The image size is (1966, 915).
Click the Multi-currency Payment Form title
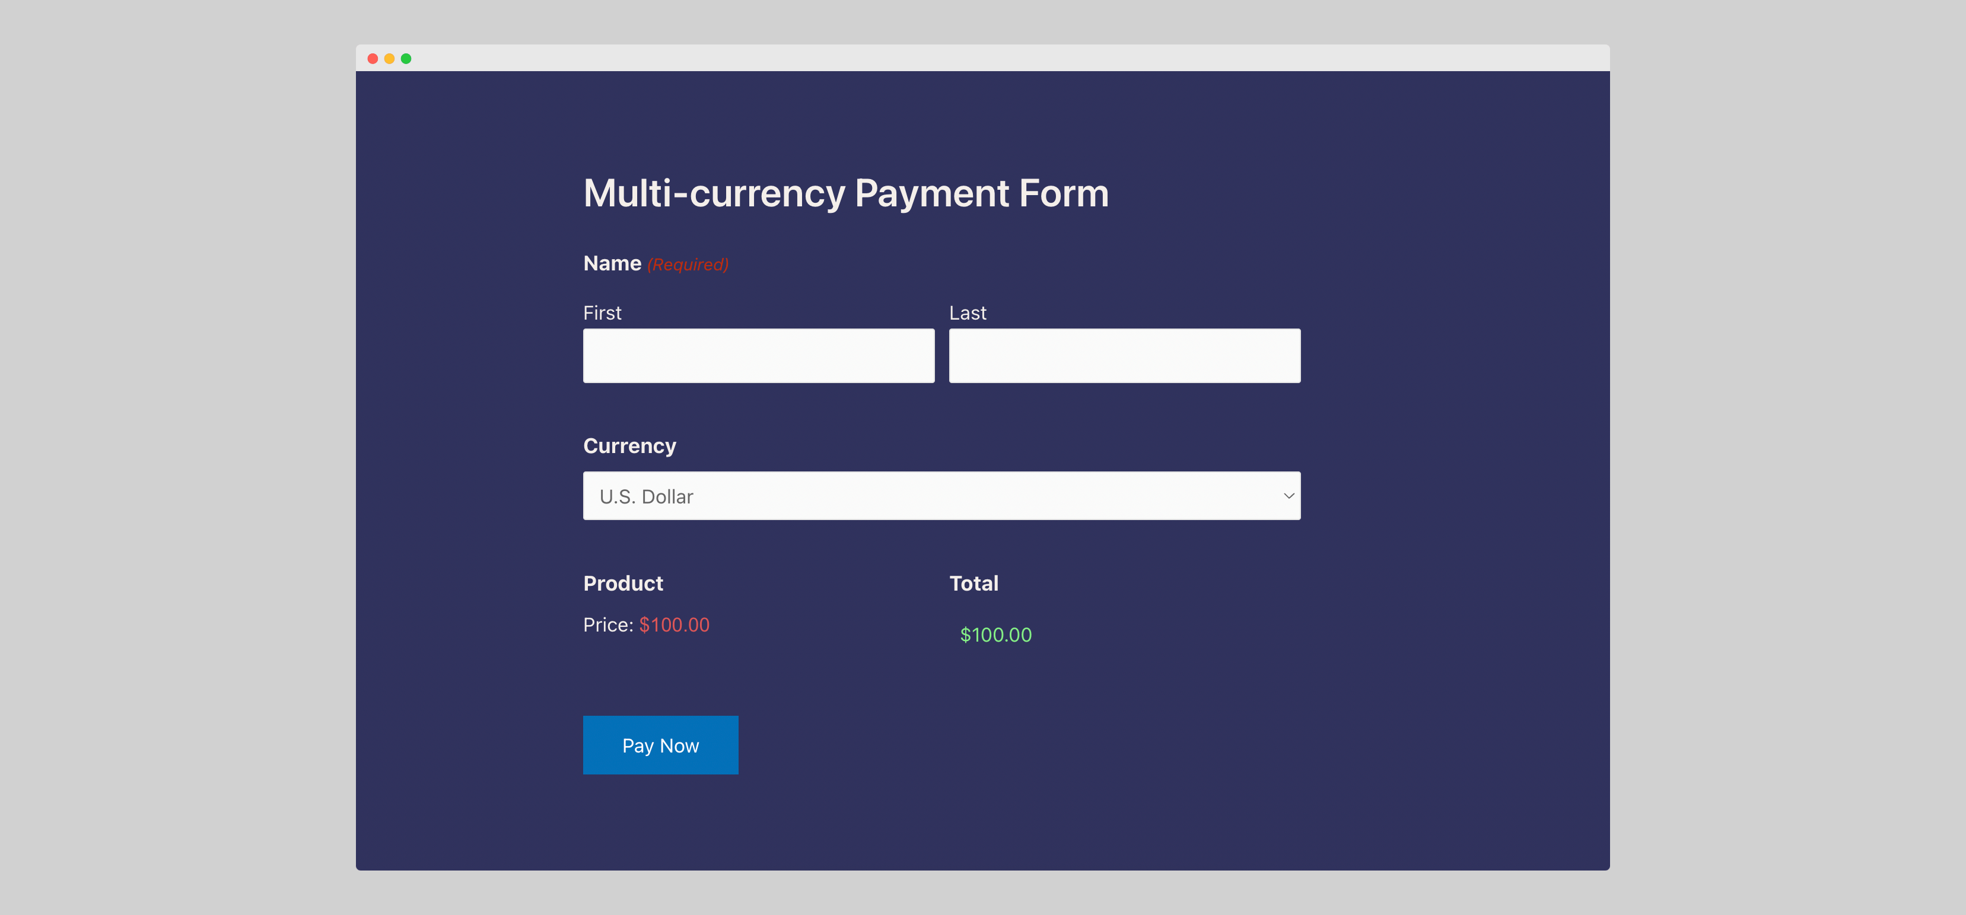pos(845,193)
